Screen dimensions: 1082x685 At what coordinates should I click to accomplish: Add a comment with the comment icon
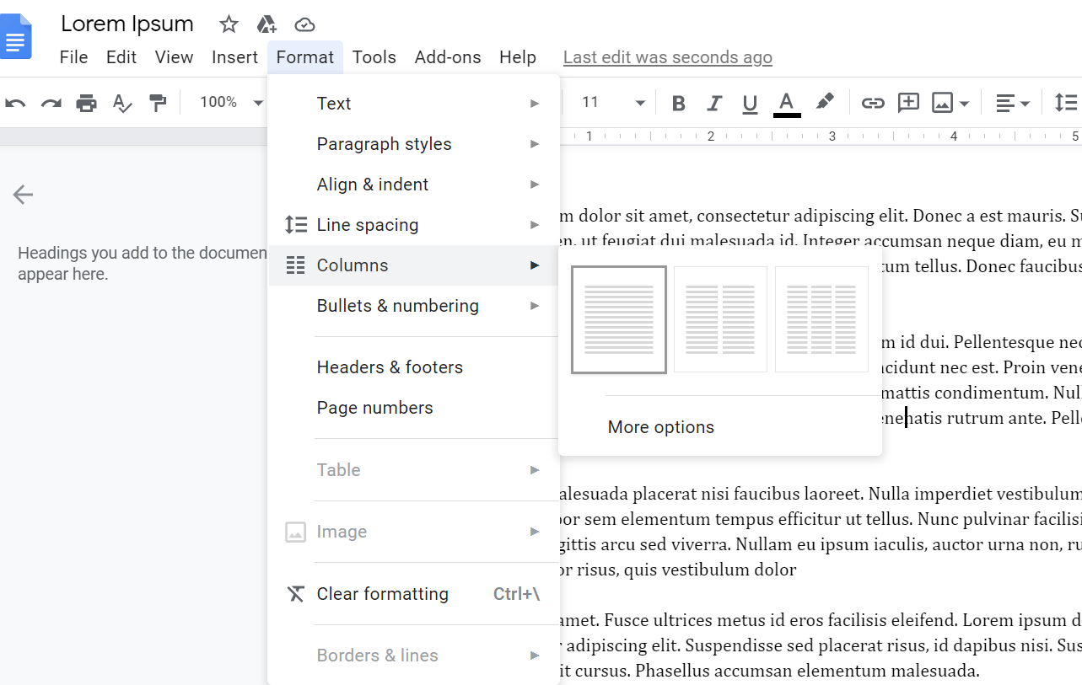pyautogui.click(x=908, y=102)
